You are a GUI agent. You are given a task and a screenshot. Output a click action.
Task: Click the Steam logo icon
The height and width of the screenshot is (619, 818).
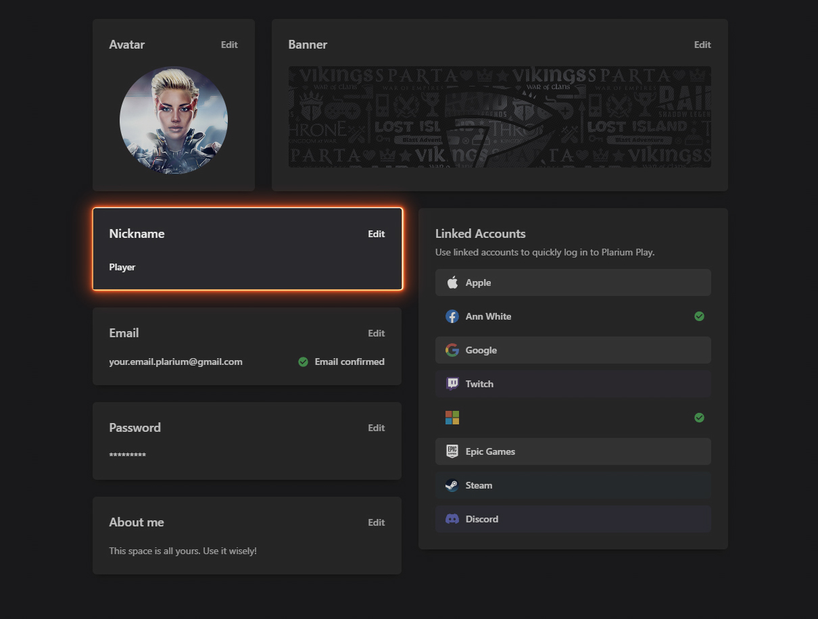pos(452,485)
